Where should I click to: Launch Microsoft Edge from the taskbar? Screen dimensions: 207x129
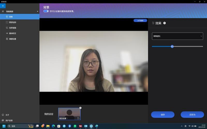[x=53, y=126]
